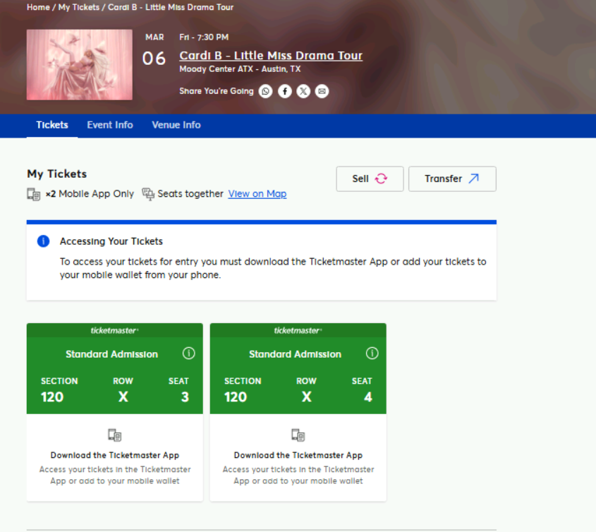Select the Tickets tab

52,125
